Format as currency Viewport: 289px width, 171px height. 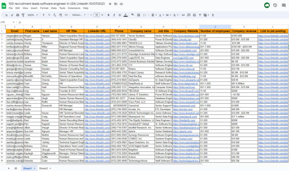(43, 15)
